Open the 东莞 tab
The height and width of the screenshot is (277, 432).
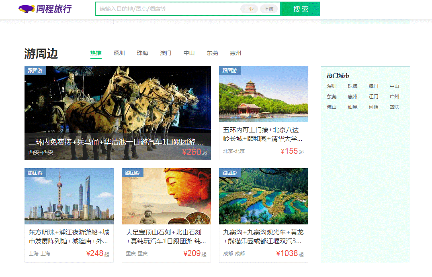tap(212, 53)
